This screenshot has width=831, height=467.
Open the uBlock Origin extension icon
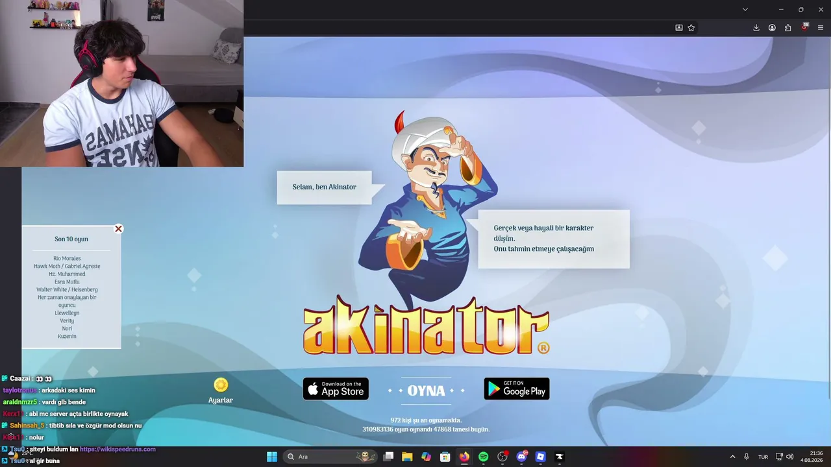pyautogui.click(x=805, y=27)
